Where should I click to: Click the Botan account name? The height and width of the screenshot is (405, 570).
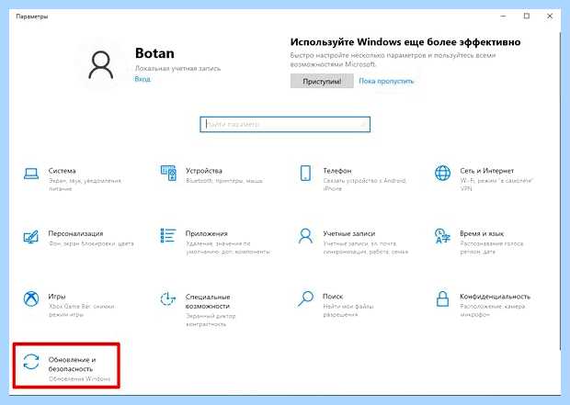(x=154, y=53)
